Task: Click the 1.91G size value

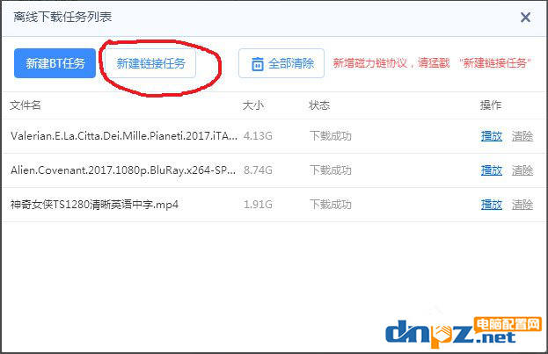Action: click(258, 204)
